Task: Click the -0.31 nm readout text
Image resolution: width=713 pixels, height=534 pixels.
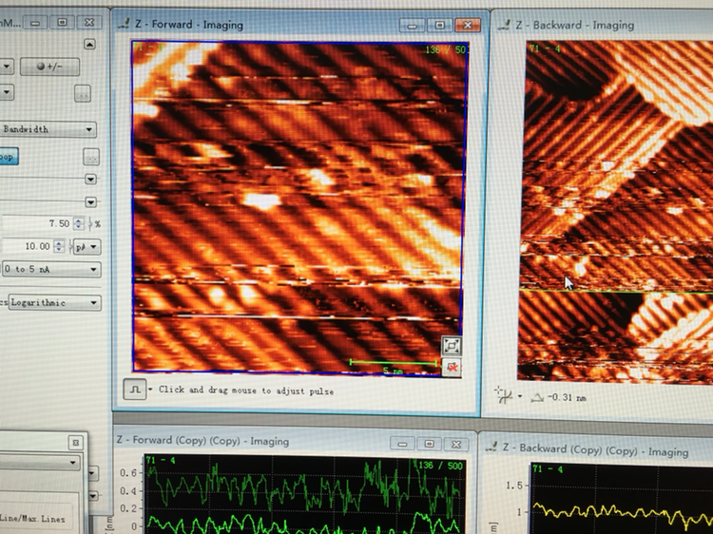Action: [567, 398]
